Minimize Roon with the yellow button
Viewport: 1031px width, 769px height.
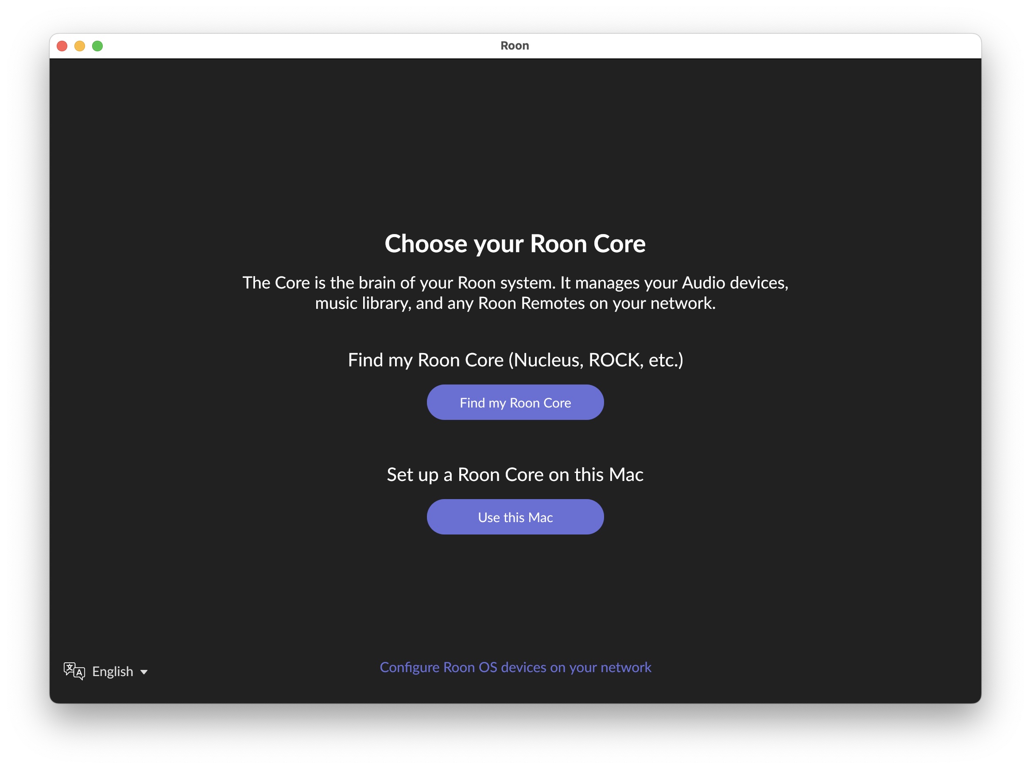[80, 46]
